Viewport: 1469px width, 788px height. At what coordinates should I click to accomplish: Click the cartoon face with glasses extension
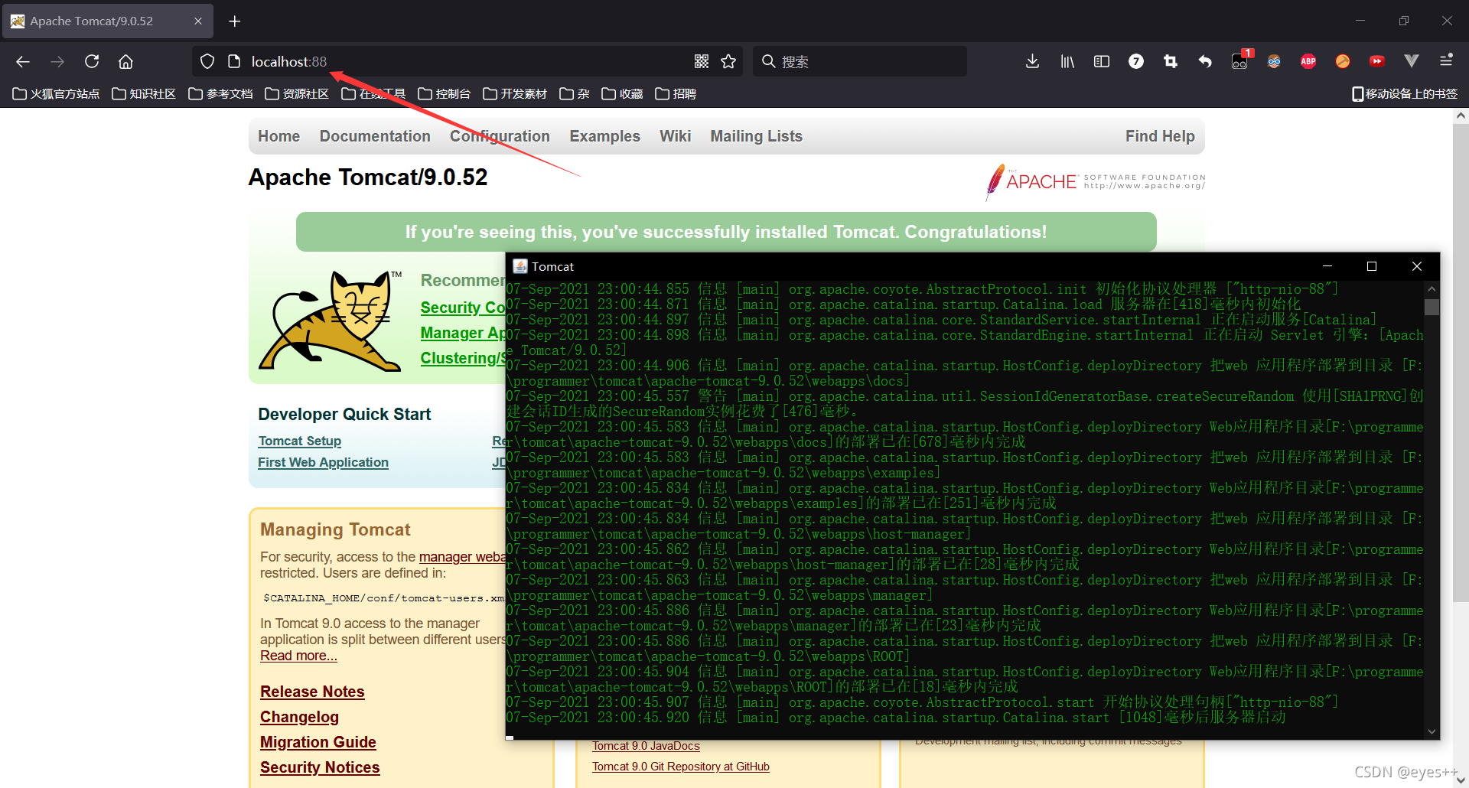coord(1274,61)
